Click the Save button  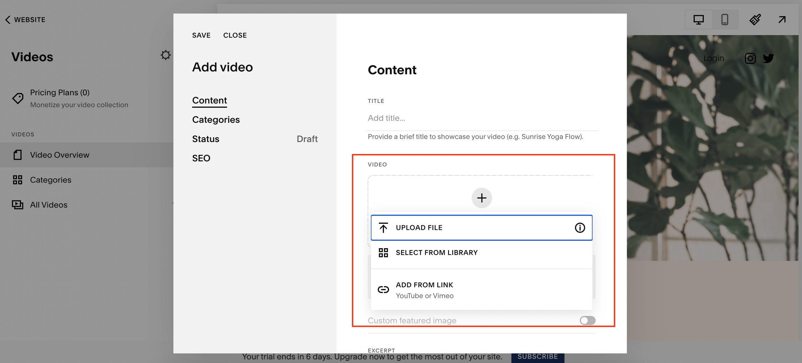pyautogui.click(x=201, y=35)
